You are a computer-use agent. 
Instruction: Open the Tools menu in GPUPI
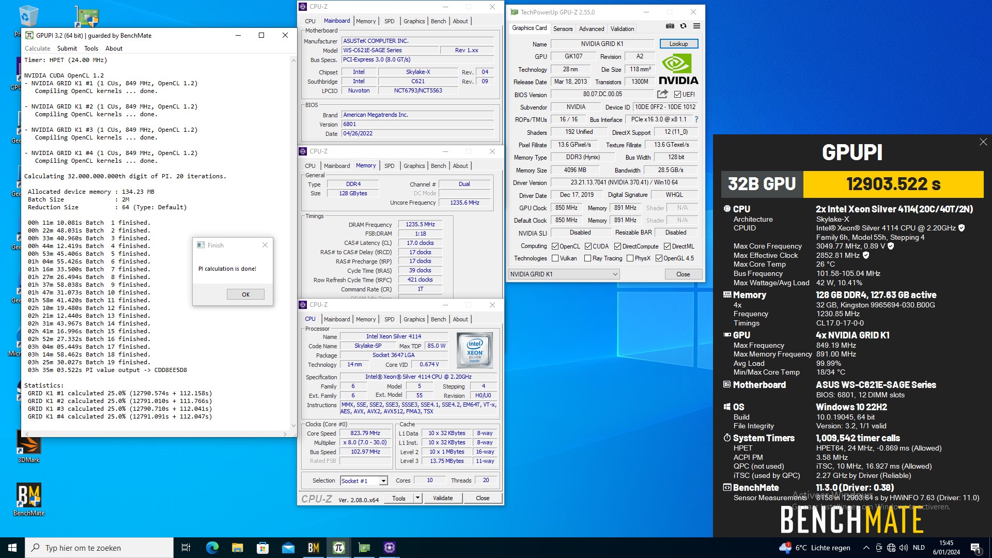pos(91,49)
